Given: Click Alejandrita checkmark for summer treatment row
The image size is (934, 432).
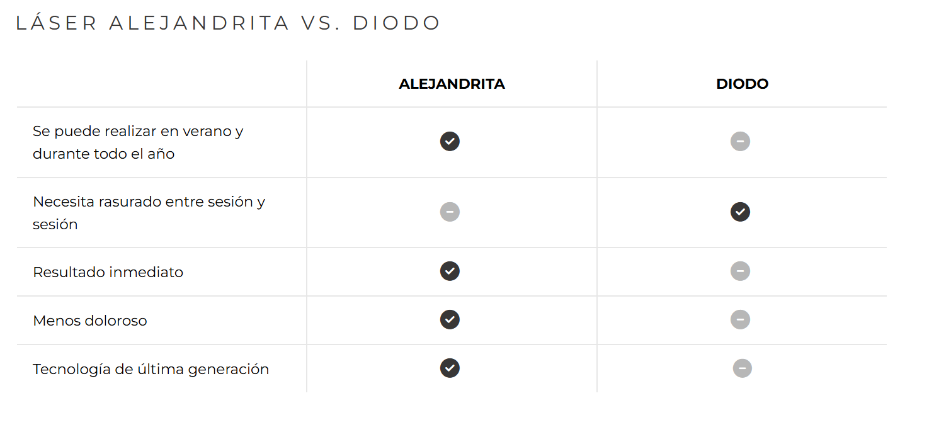Looking at the screenshot, I should (450, 142).
